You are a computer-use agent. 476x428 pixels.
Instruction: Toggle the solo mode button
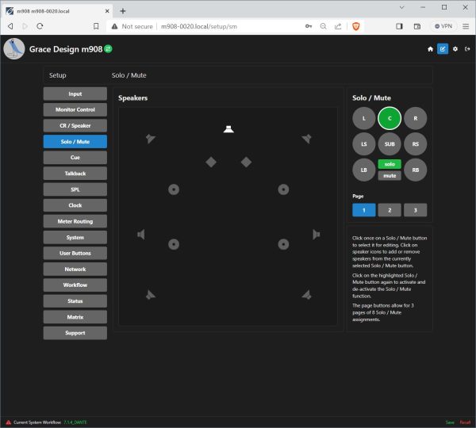tap(389, 164)
